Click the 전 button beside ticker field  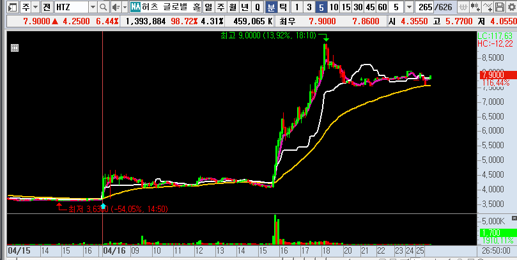47,7
